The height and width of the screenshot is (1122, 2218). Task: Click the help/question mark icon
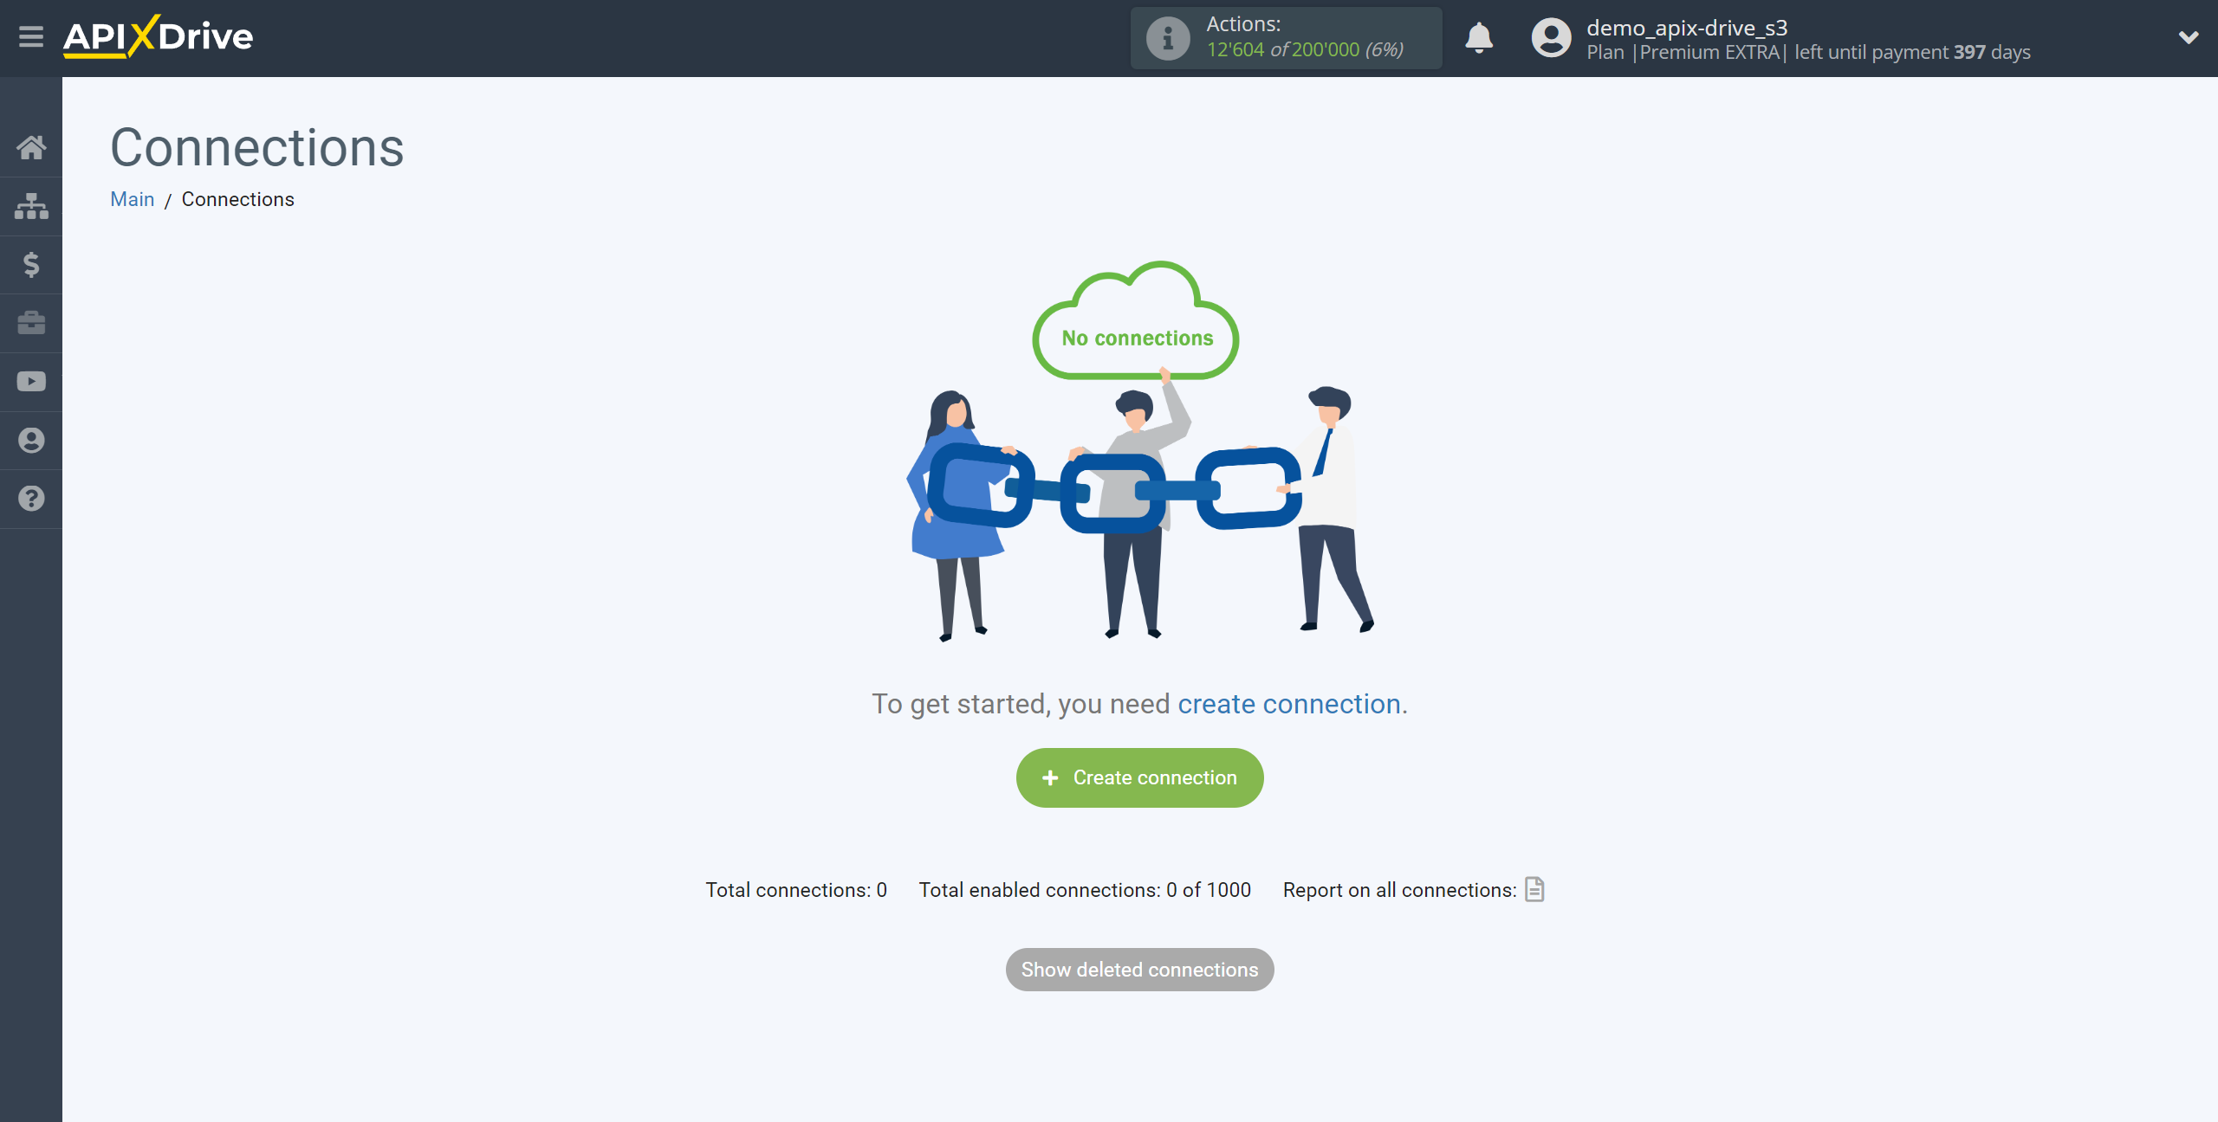click(x=31, y=498)
